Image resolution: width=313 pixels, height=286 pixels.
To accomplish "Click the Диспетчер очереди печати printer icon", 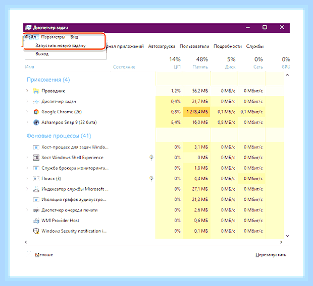I will click(36, 210).
